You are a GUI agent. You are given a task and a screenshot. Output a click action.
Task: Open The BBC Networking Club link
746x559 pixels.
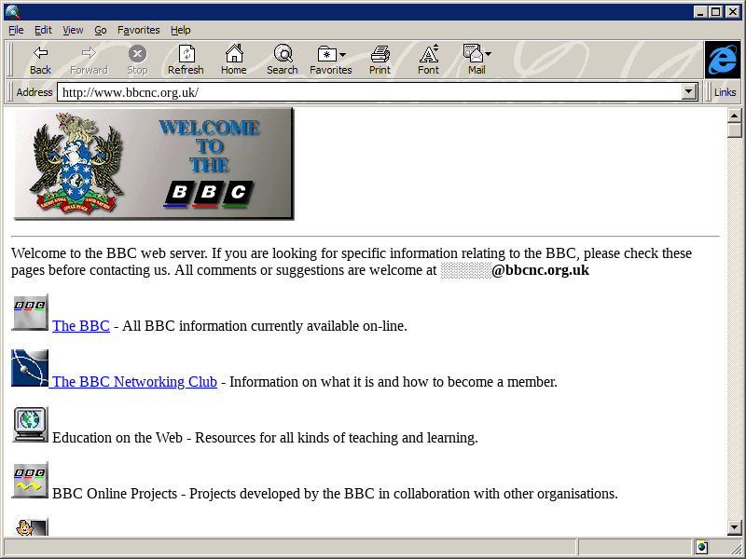(x=134, y=382)
